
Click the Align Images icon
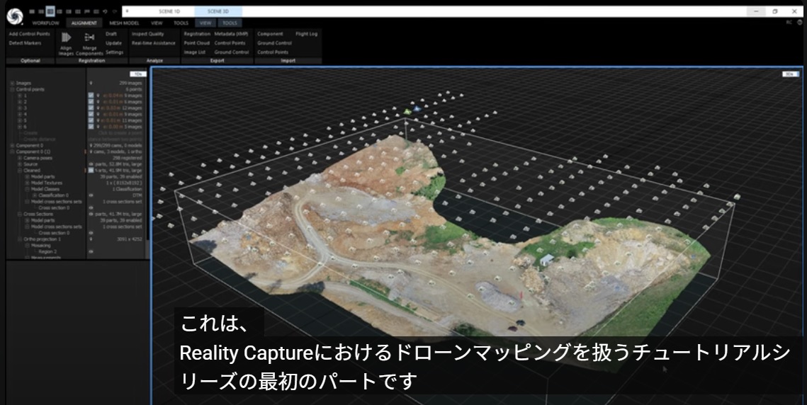pyautogui.click(x=67, y=38)
